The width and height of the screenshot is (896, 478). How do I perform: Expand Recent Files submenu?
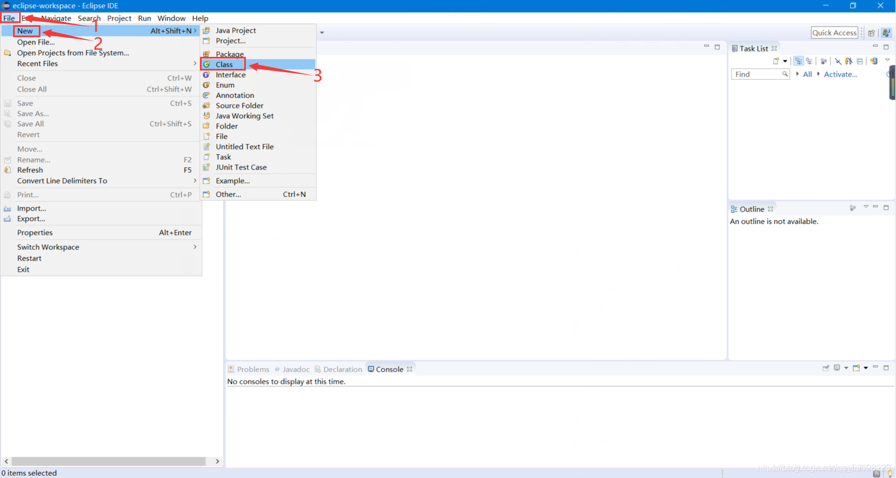[101, 64]
